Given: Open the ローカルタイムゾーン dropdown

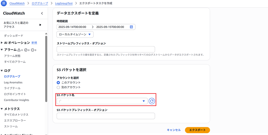Looking at the screenshot, I should 75,34.
